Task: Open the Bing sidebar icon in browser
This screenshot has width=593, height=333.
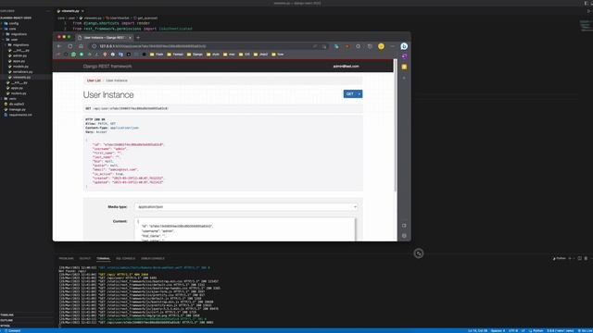Action: (x=404, y=46)
